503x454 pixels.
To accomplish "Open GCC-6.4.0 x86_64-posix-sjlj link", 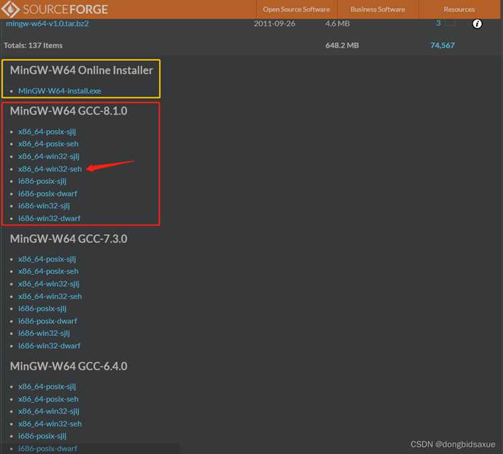I will 47,387.
